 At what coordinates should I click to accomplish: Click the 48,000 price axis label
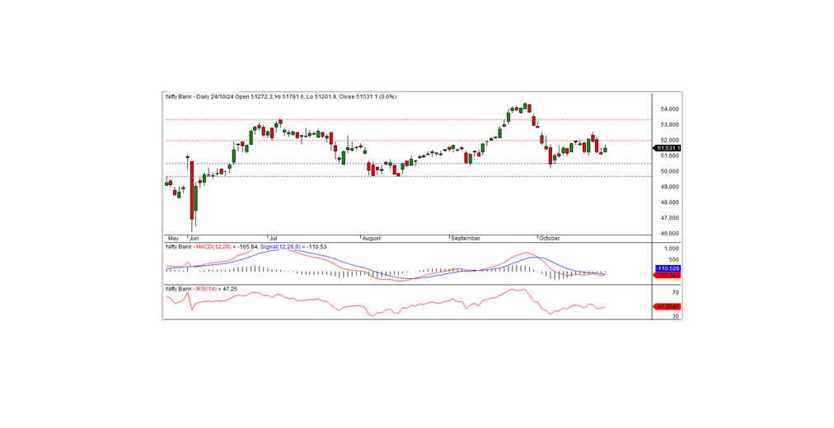click(668, 202)
